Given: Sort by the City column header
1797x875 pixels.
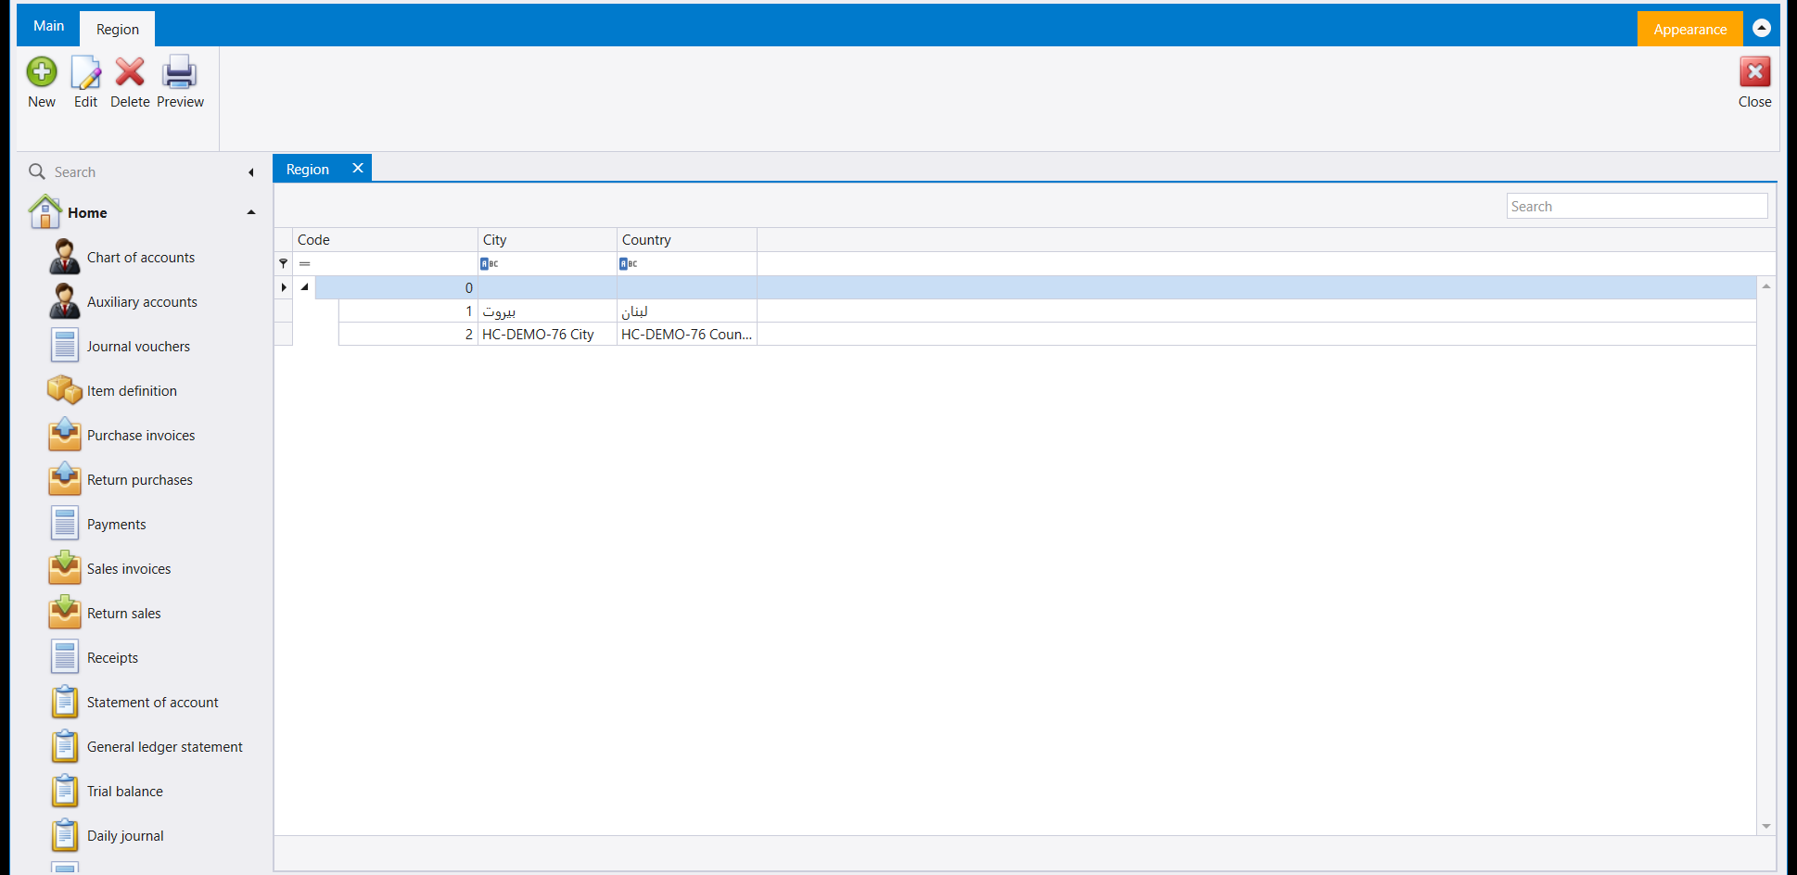Looking at the screenshot, I should click(548, 240).
